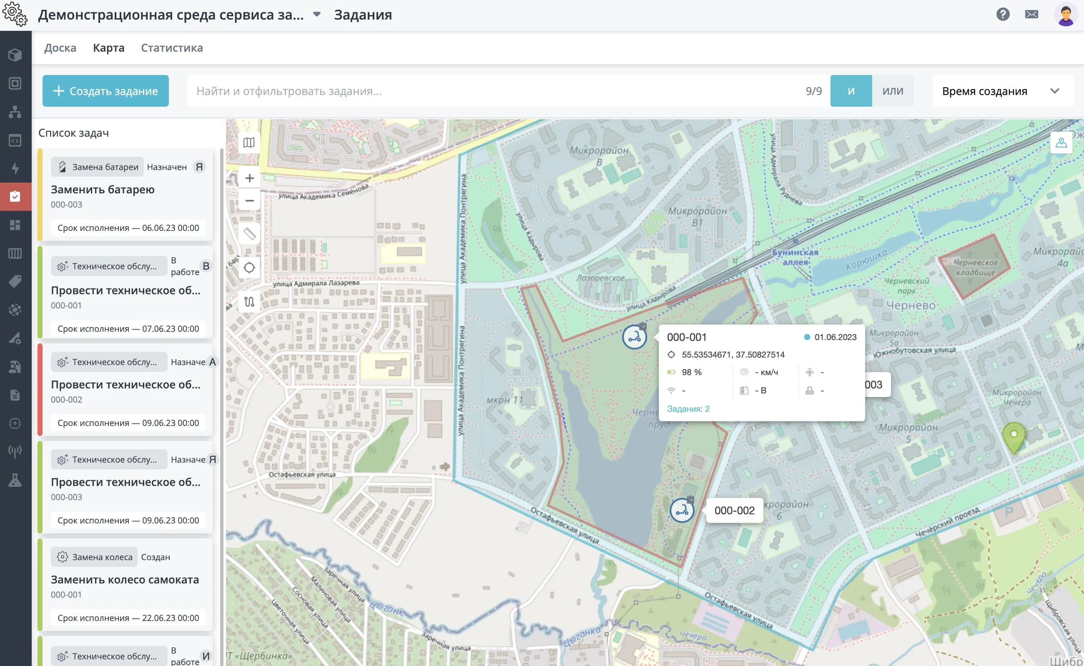Open the help question mark icon
Screen dimensions: 1084x666
pyautogui.click(x=1003, y=15)
